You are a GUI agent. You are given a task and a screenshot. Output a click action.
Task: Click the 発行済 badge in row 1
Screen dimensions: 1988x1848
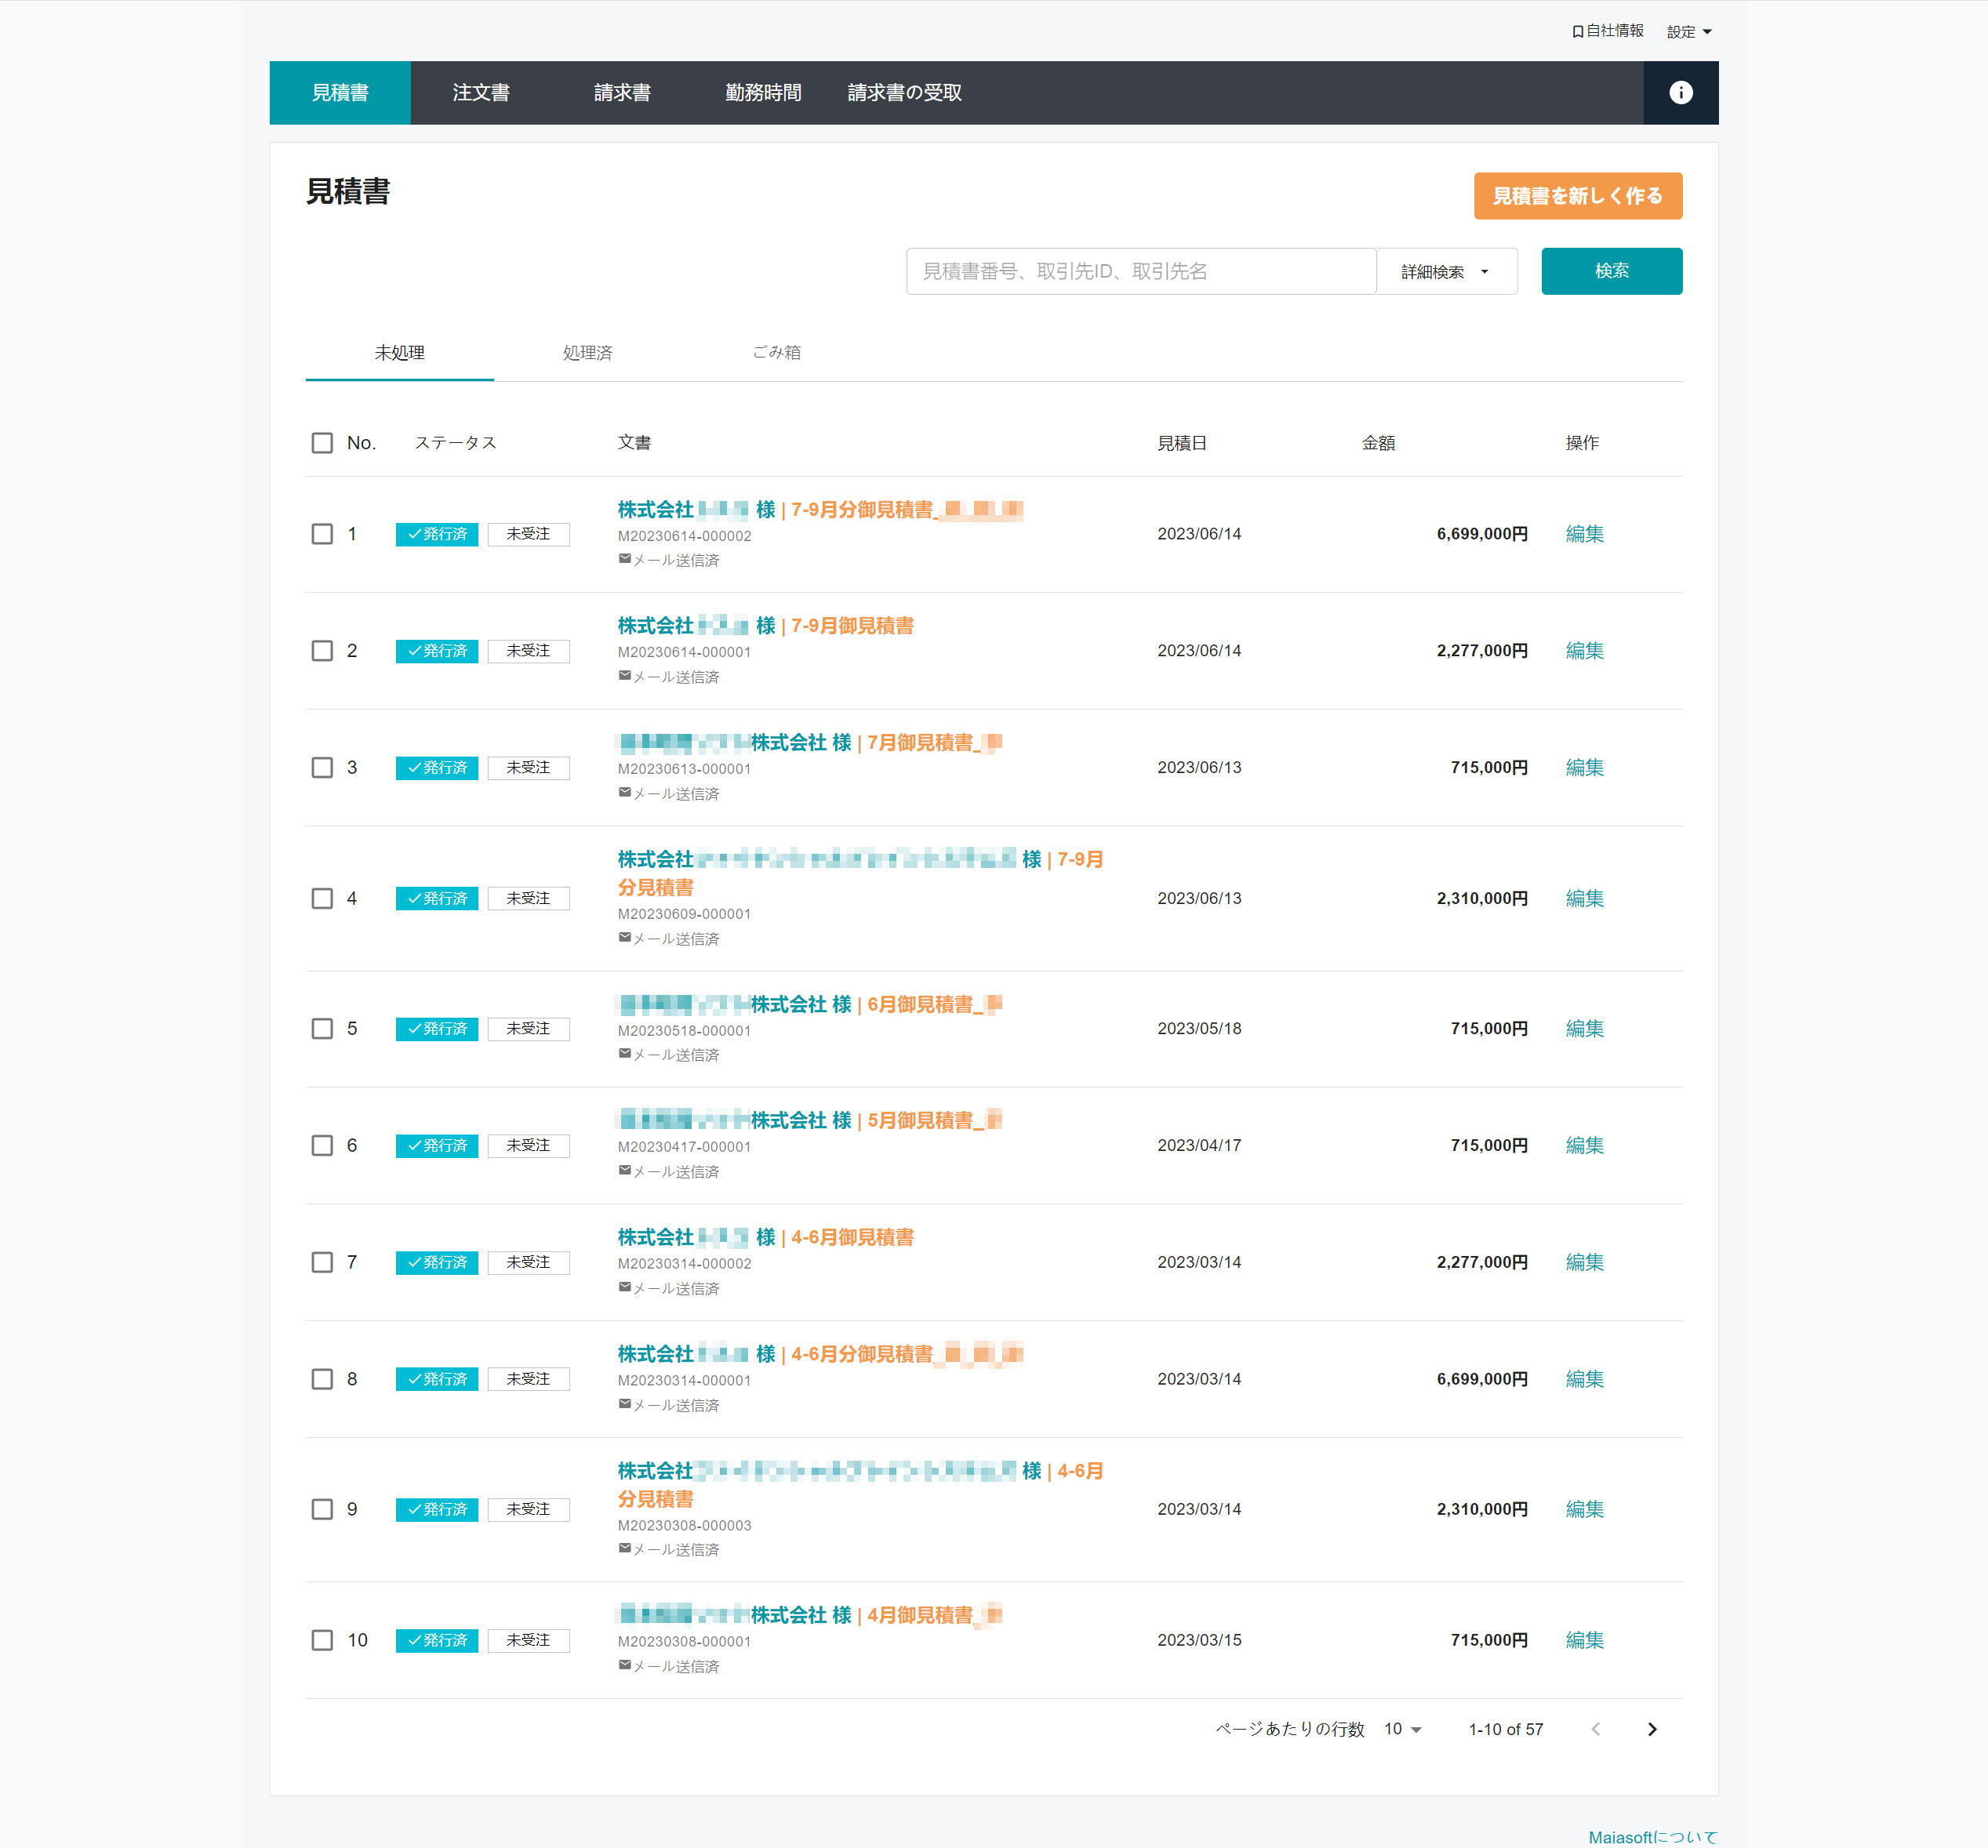pyautogui.click(x=437, y=534)
